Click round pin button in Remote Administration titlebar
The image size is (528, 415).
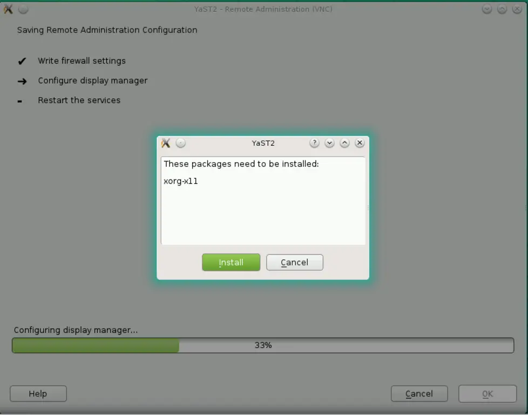[x=23, y=9]
